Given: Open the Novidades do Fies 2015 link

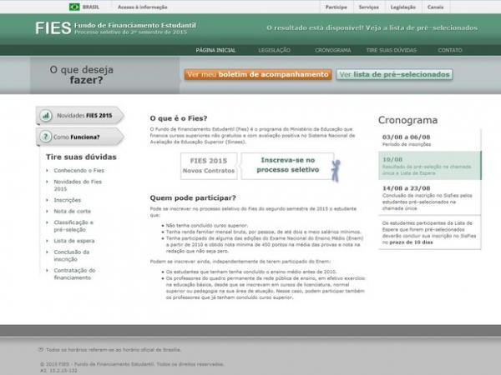Looking at the screenshot, I should point(78,185).
